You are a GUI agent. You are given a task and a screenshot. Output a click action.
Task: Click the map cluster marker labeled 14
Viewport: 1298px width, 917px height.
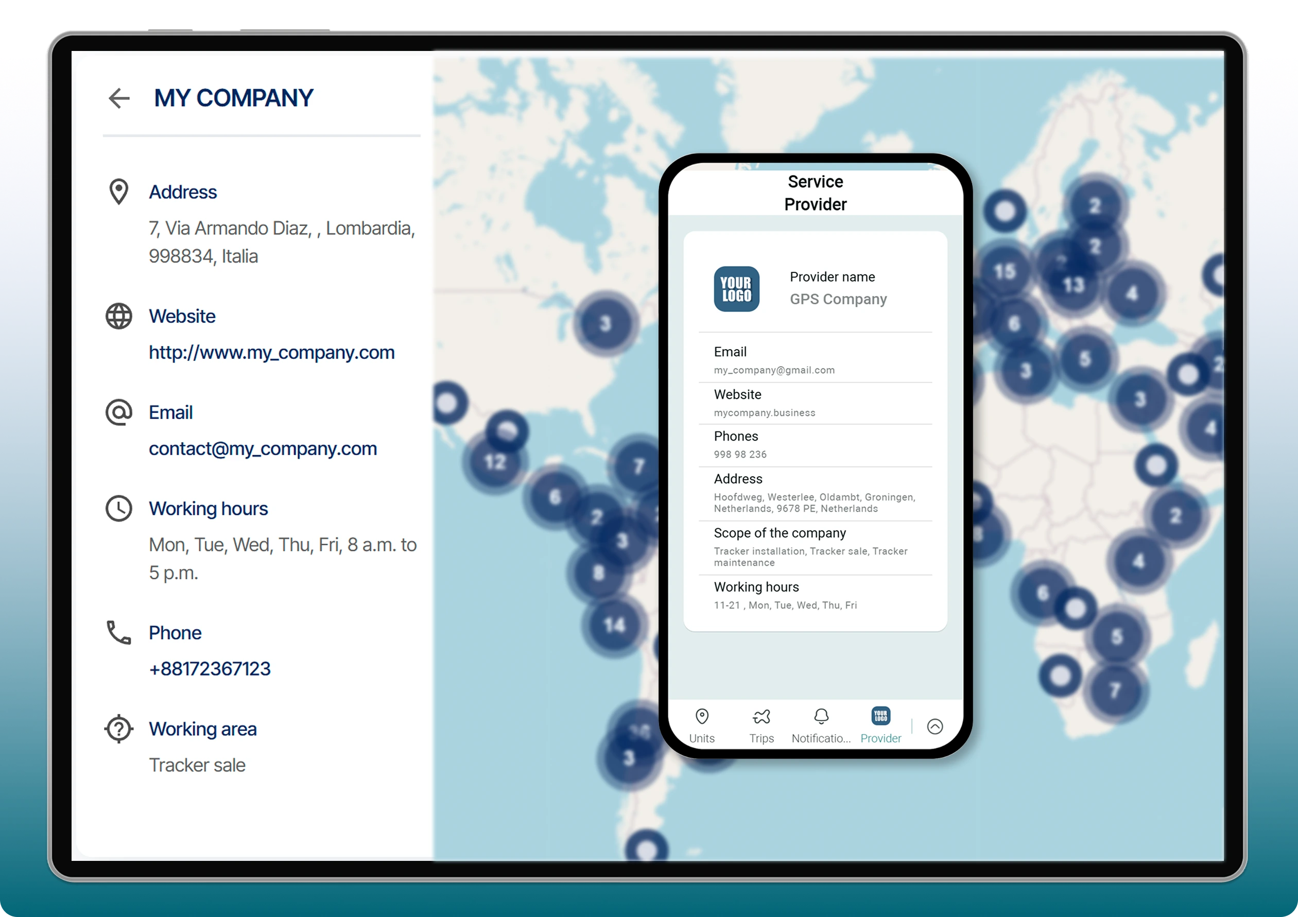[615, 625]
